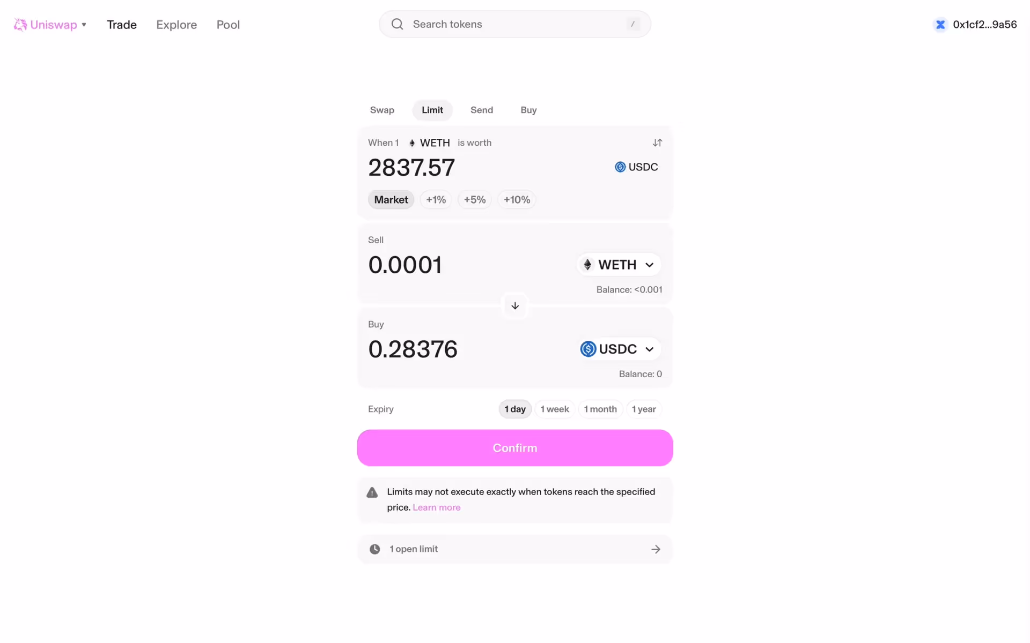The width and height of the screenshot is (1030, 643).
Task: Open the Explore navigation item
Action: [176, 25]
